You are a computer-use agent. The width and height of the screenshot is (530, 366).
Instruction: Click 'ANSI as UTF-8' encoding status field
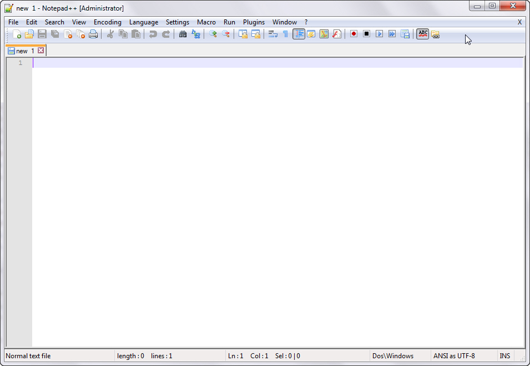pos(454,356)
